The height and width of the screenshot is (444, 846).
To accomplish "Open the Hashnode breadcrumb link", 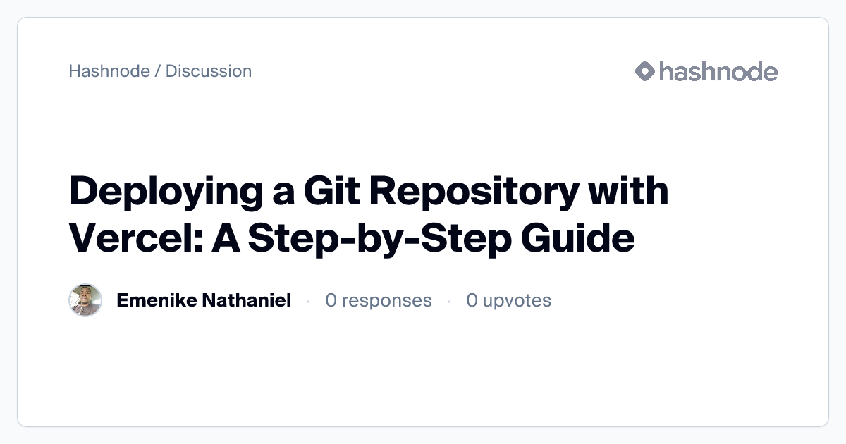I will (109, 71).
